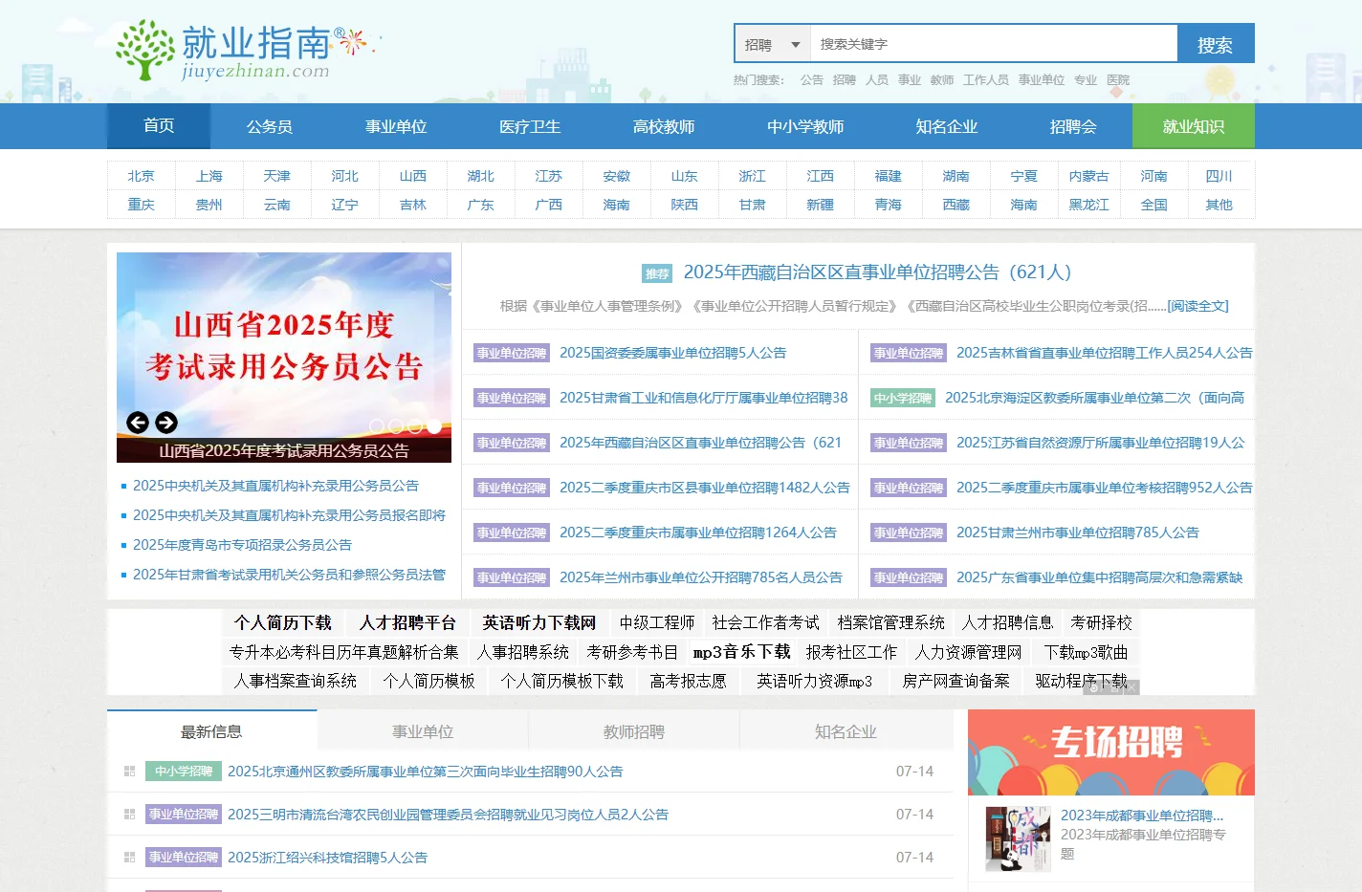Advance carousel with right arrow icon
The height and width of the screenshot is (892, 1362).
(166, 423)
